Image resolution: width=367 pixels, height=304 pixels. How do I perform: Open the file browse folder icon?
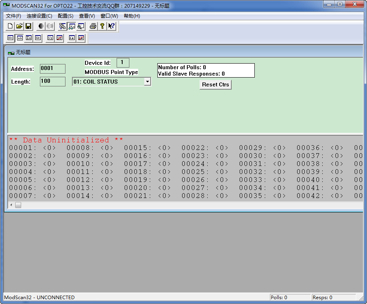tap(19, 26)
